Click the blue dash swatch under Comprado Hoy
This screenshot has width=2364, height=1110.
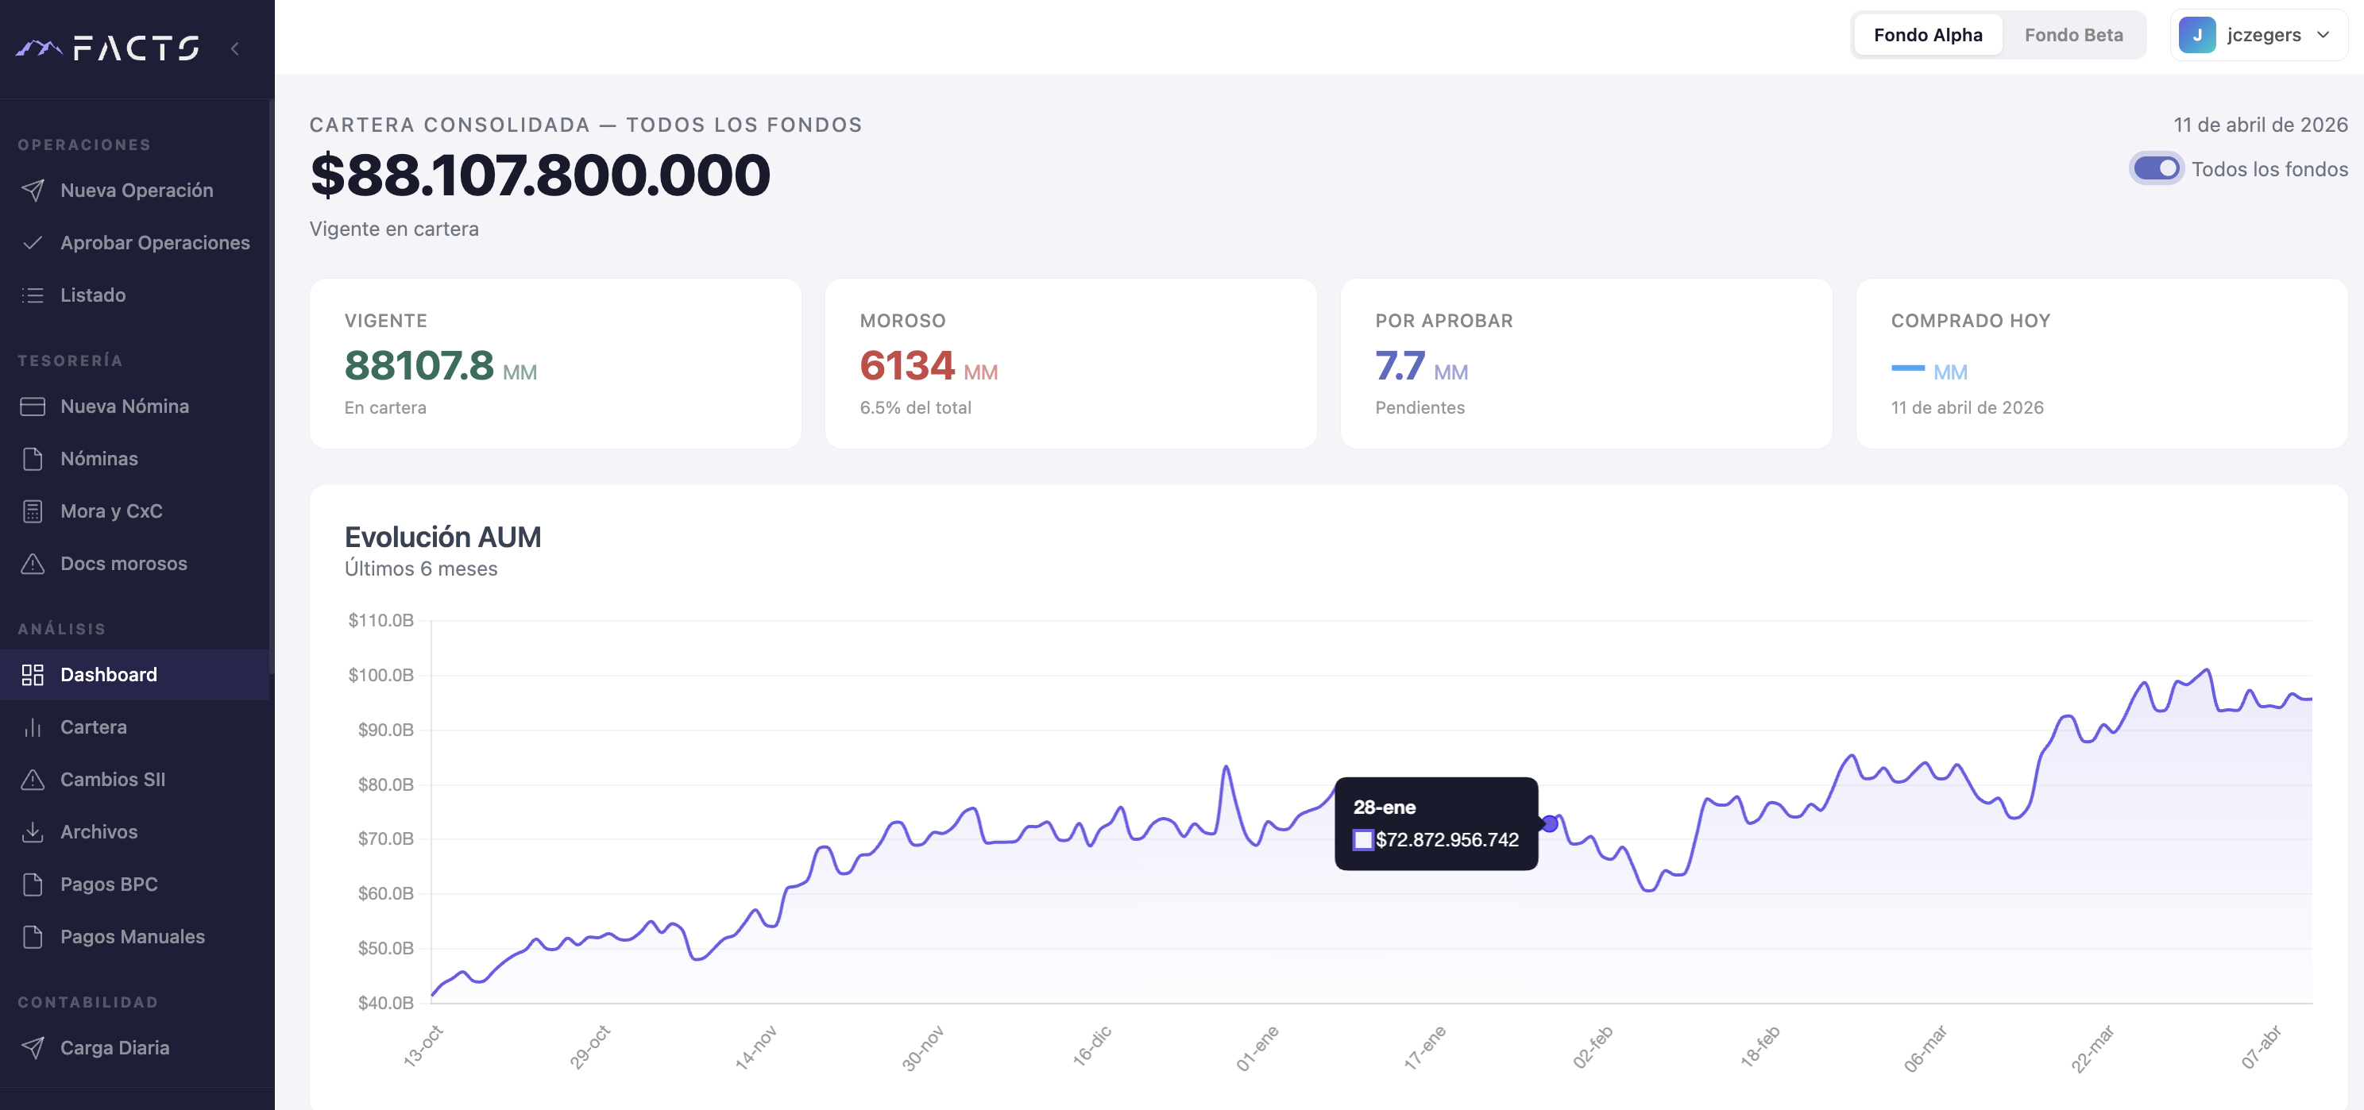[x=1908, y=368]
